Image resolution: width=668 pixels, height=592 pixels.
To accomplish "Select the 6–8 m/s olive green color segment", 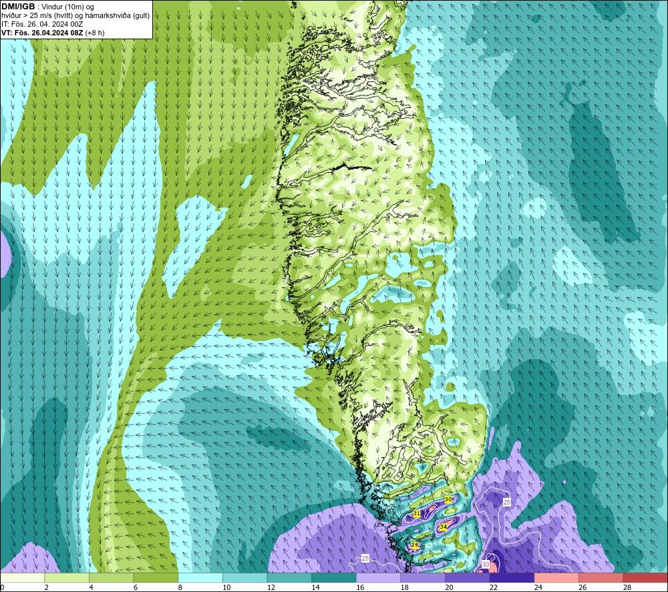I will click(x=156, y=577).
